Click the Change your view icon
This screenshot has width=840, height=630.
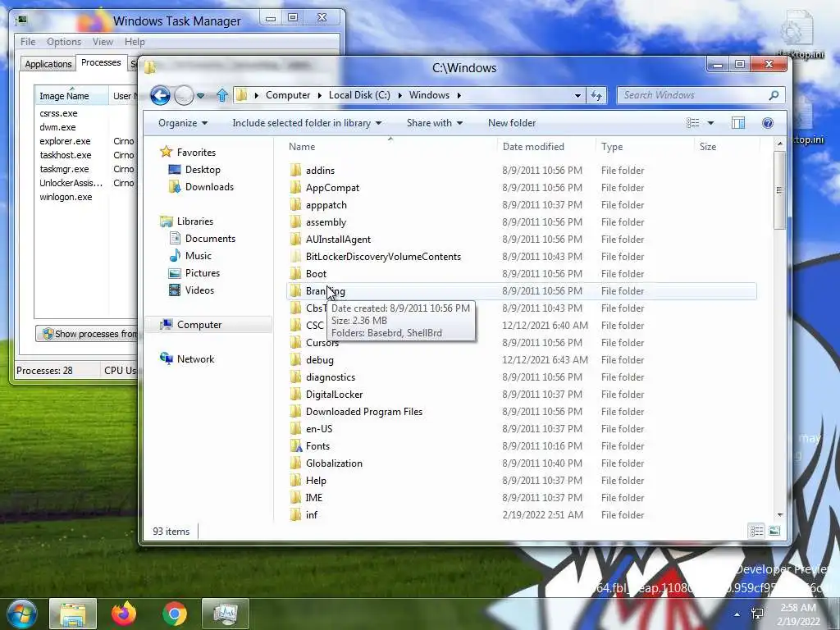click(x=692, y=123)
